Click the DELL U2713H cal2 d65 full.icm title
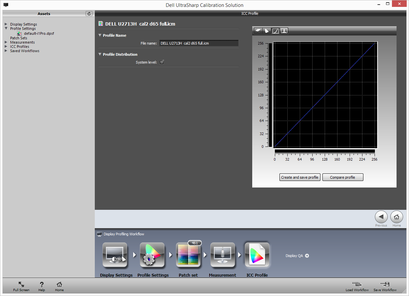409x296 pixels. pos(140,24)
